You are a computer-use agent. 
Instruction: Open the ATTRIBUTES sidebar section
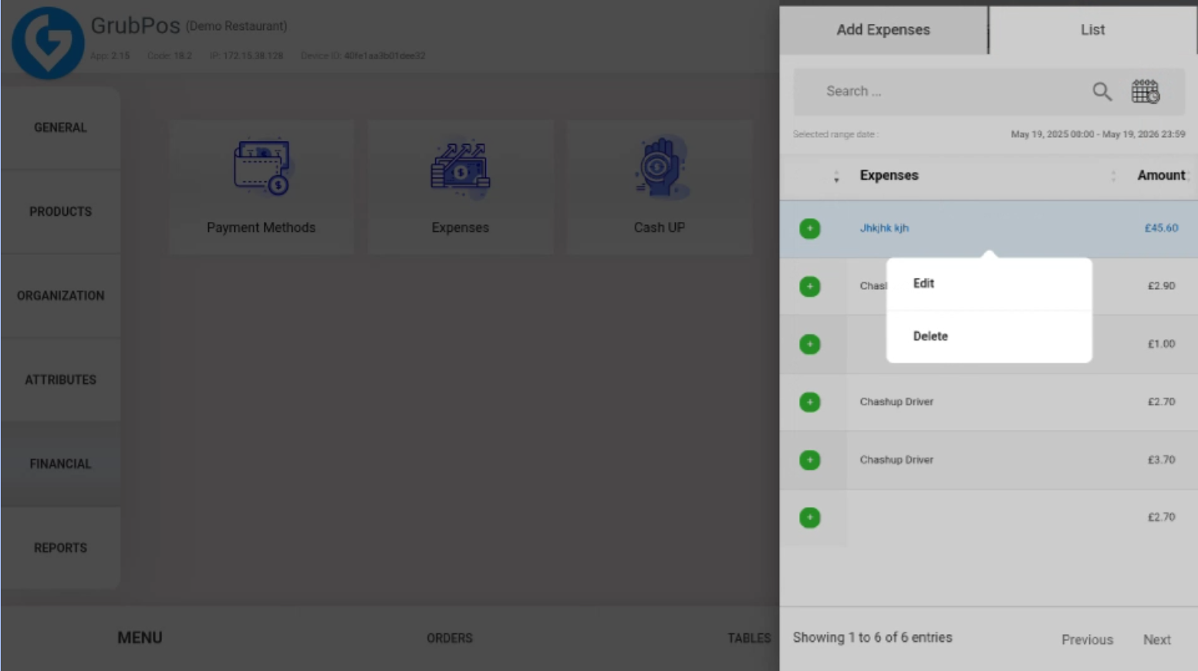[60, 380]
